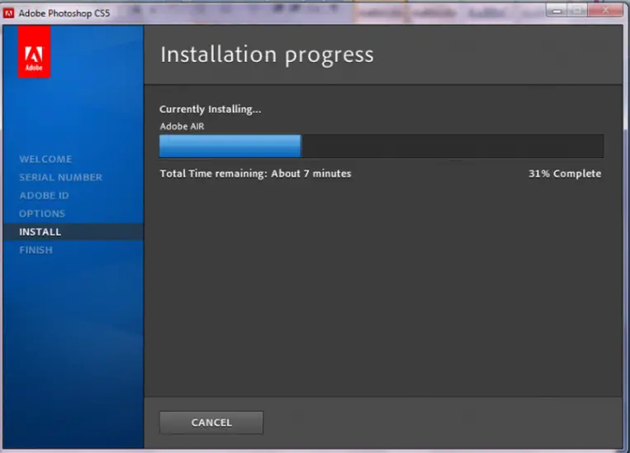Select the ADOBE ID step
Screen dimensions: 630x453
tap(45, 195)
